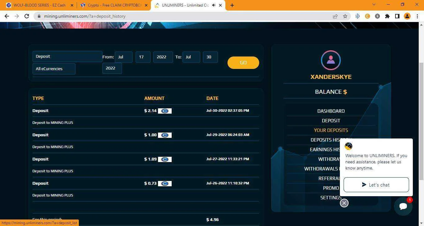This screenshot has height=226, width=424.
Task: Open the DEPOSITS HISTORY menu item
Action: click(325, 140)
